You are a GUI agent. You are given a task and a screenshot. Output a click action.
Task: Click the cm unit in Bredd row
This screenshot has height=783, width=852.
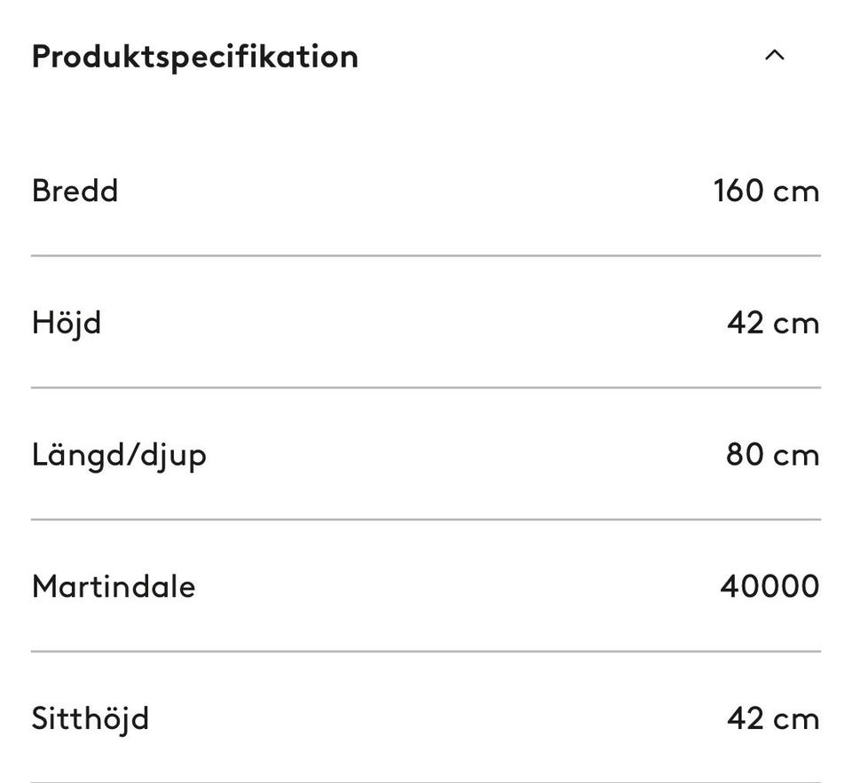796,192
